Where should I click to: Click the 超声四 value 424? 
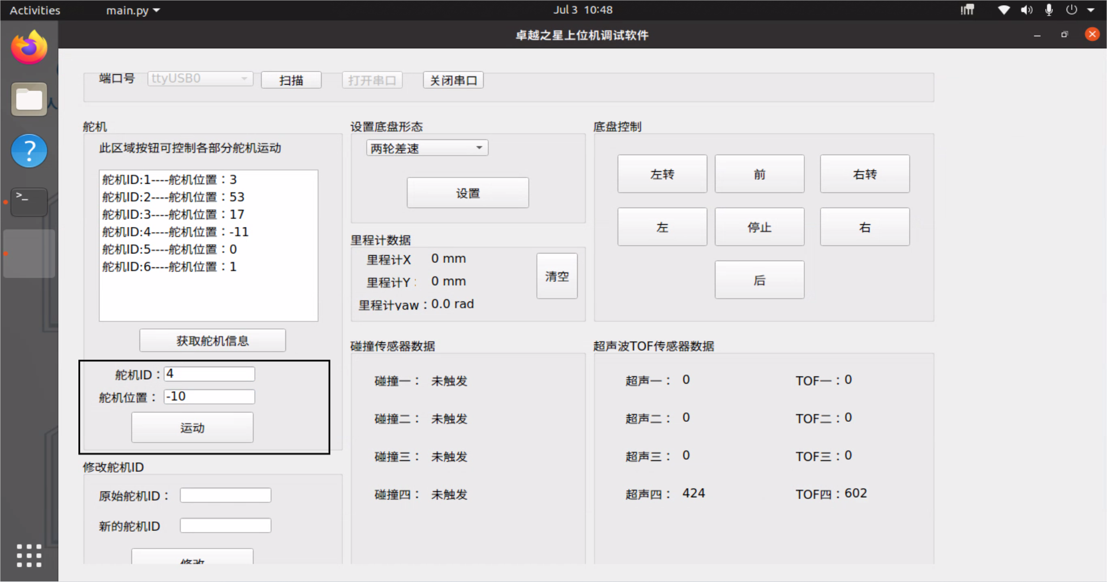[x=694, y=493]
